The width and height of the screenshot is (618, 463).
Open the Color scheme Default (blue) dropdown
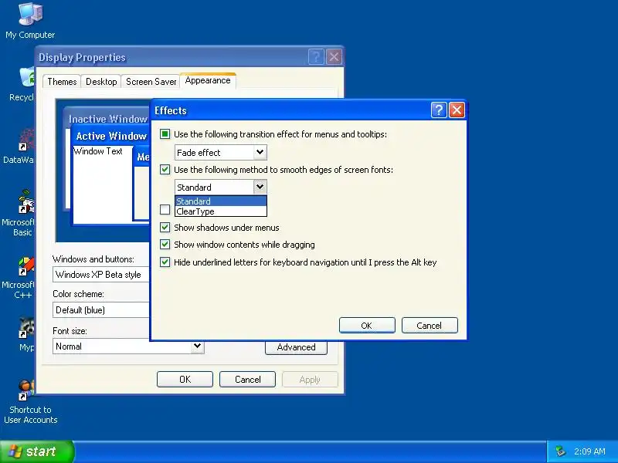click(x=101, y=310)
